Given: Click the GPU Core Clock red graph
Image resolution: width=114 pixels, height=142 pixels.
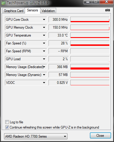Looking at the screenshot, I should coord(90,20).
